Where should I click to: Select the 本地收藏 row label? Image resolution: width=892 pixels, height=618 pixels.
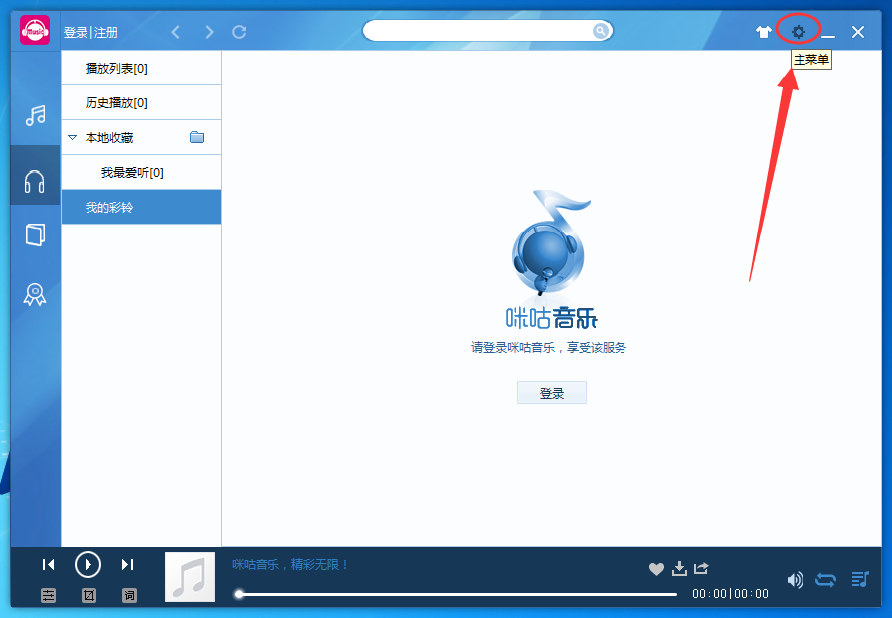[109, 137]
